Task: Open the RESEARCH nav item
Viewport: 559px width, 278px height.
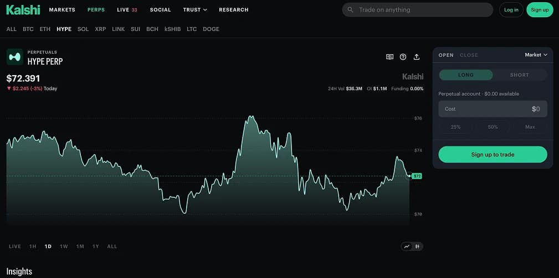Action: click(233, 10)
